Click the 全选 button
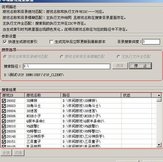Screen dimensions: 163x162 6,153
